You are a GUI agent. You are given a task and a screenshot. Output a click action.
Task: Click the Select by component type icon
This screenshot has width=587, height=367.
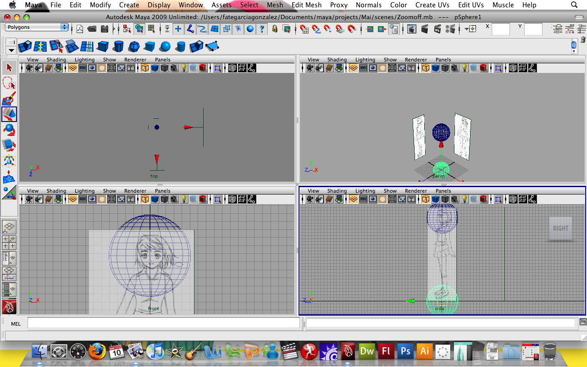tap(151, 29)
